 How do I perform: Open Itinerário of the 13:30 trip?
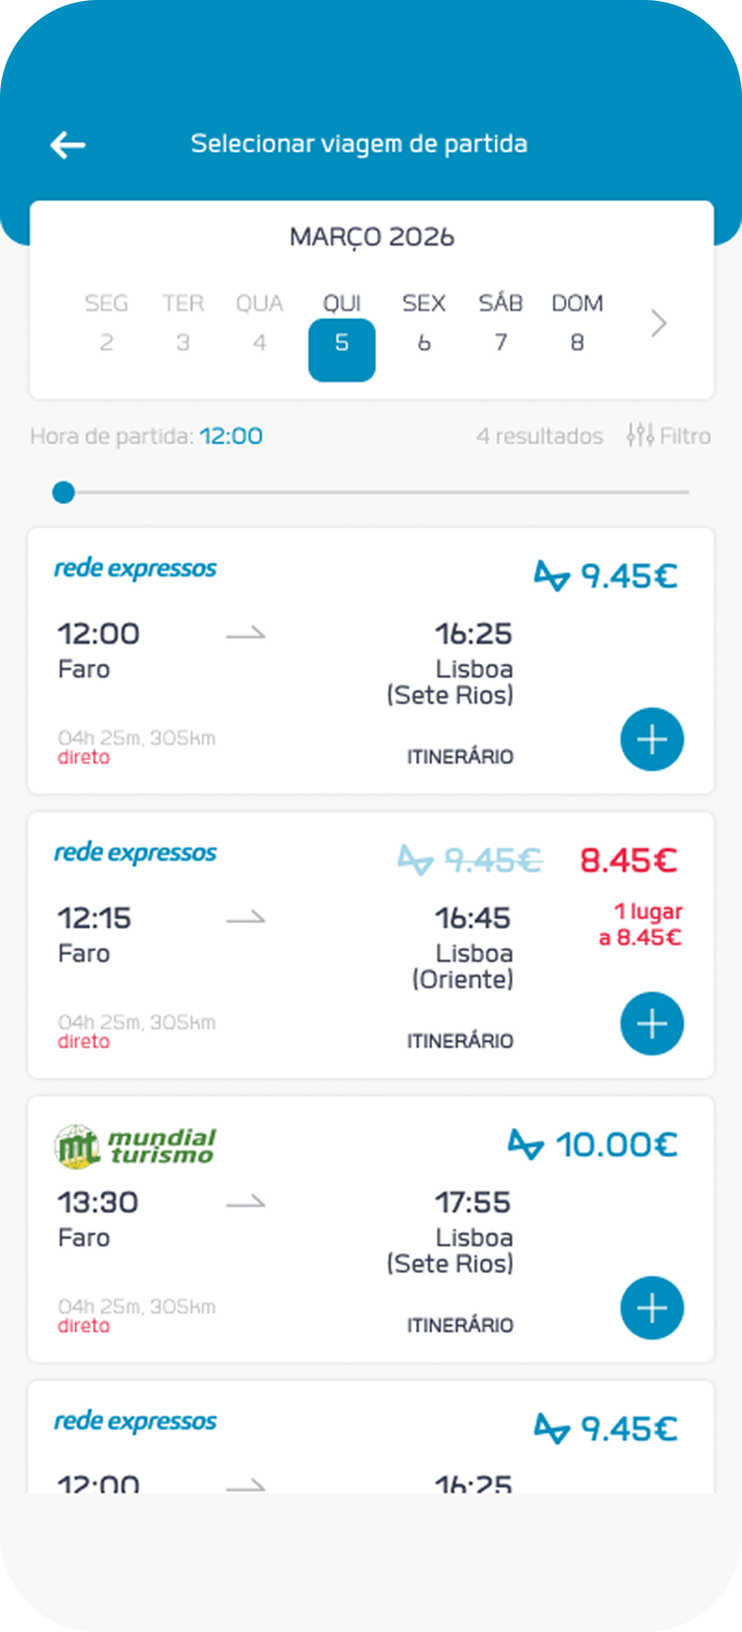coord(459,1326)
